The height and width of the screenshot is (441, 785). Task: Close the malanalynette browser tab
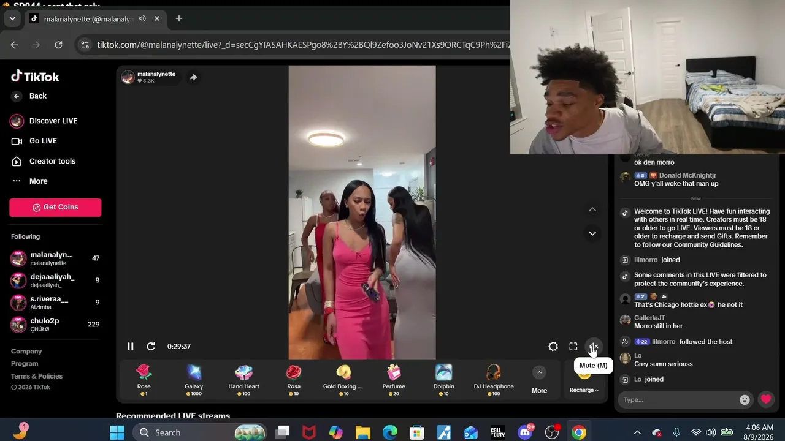[157, 19]
